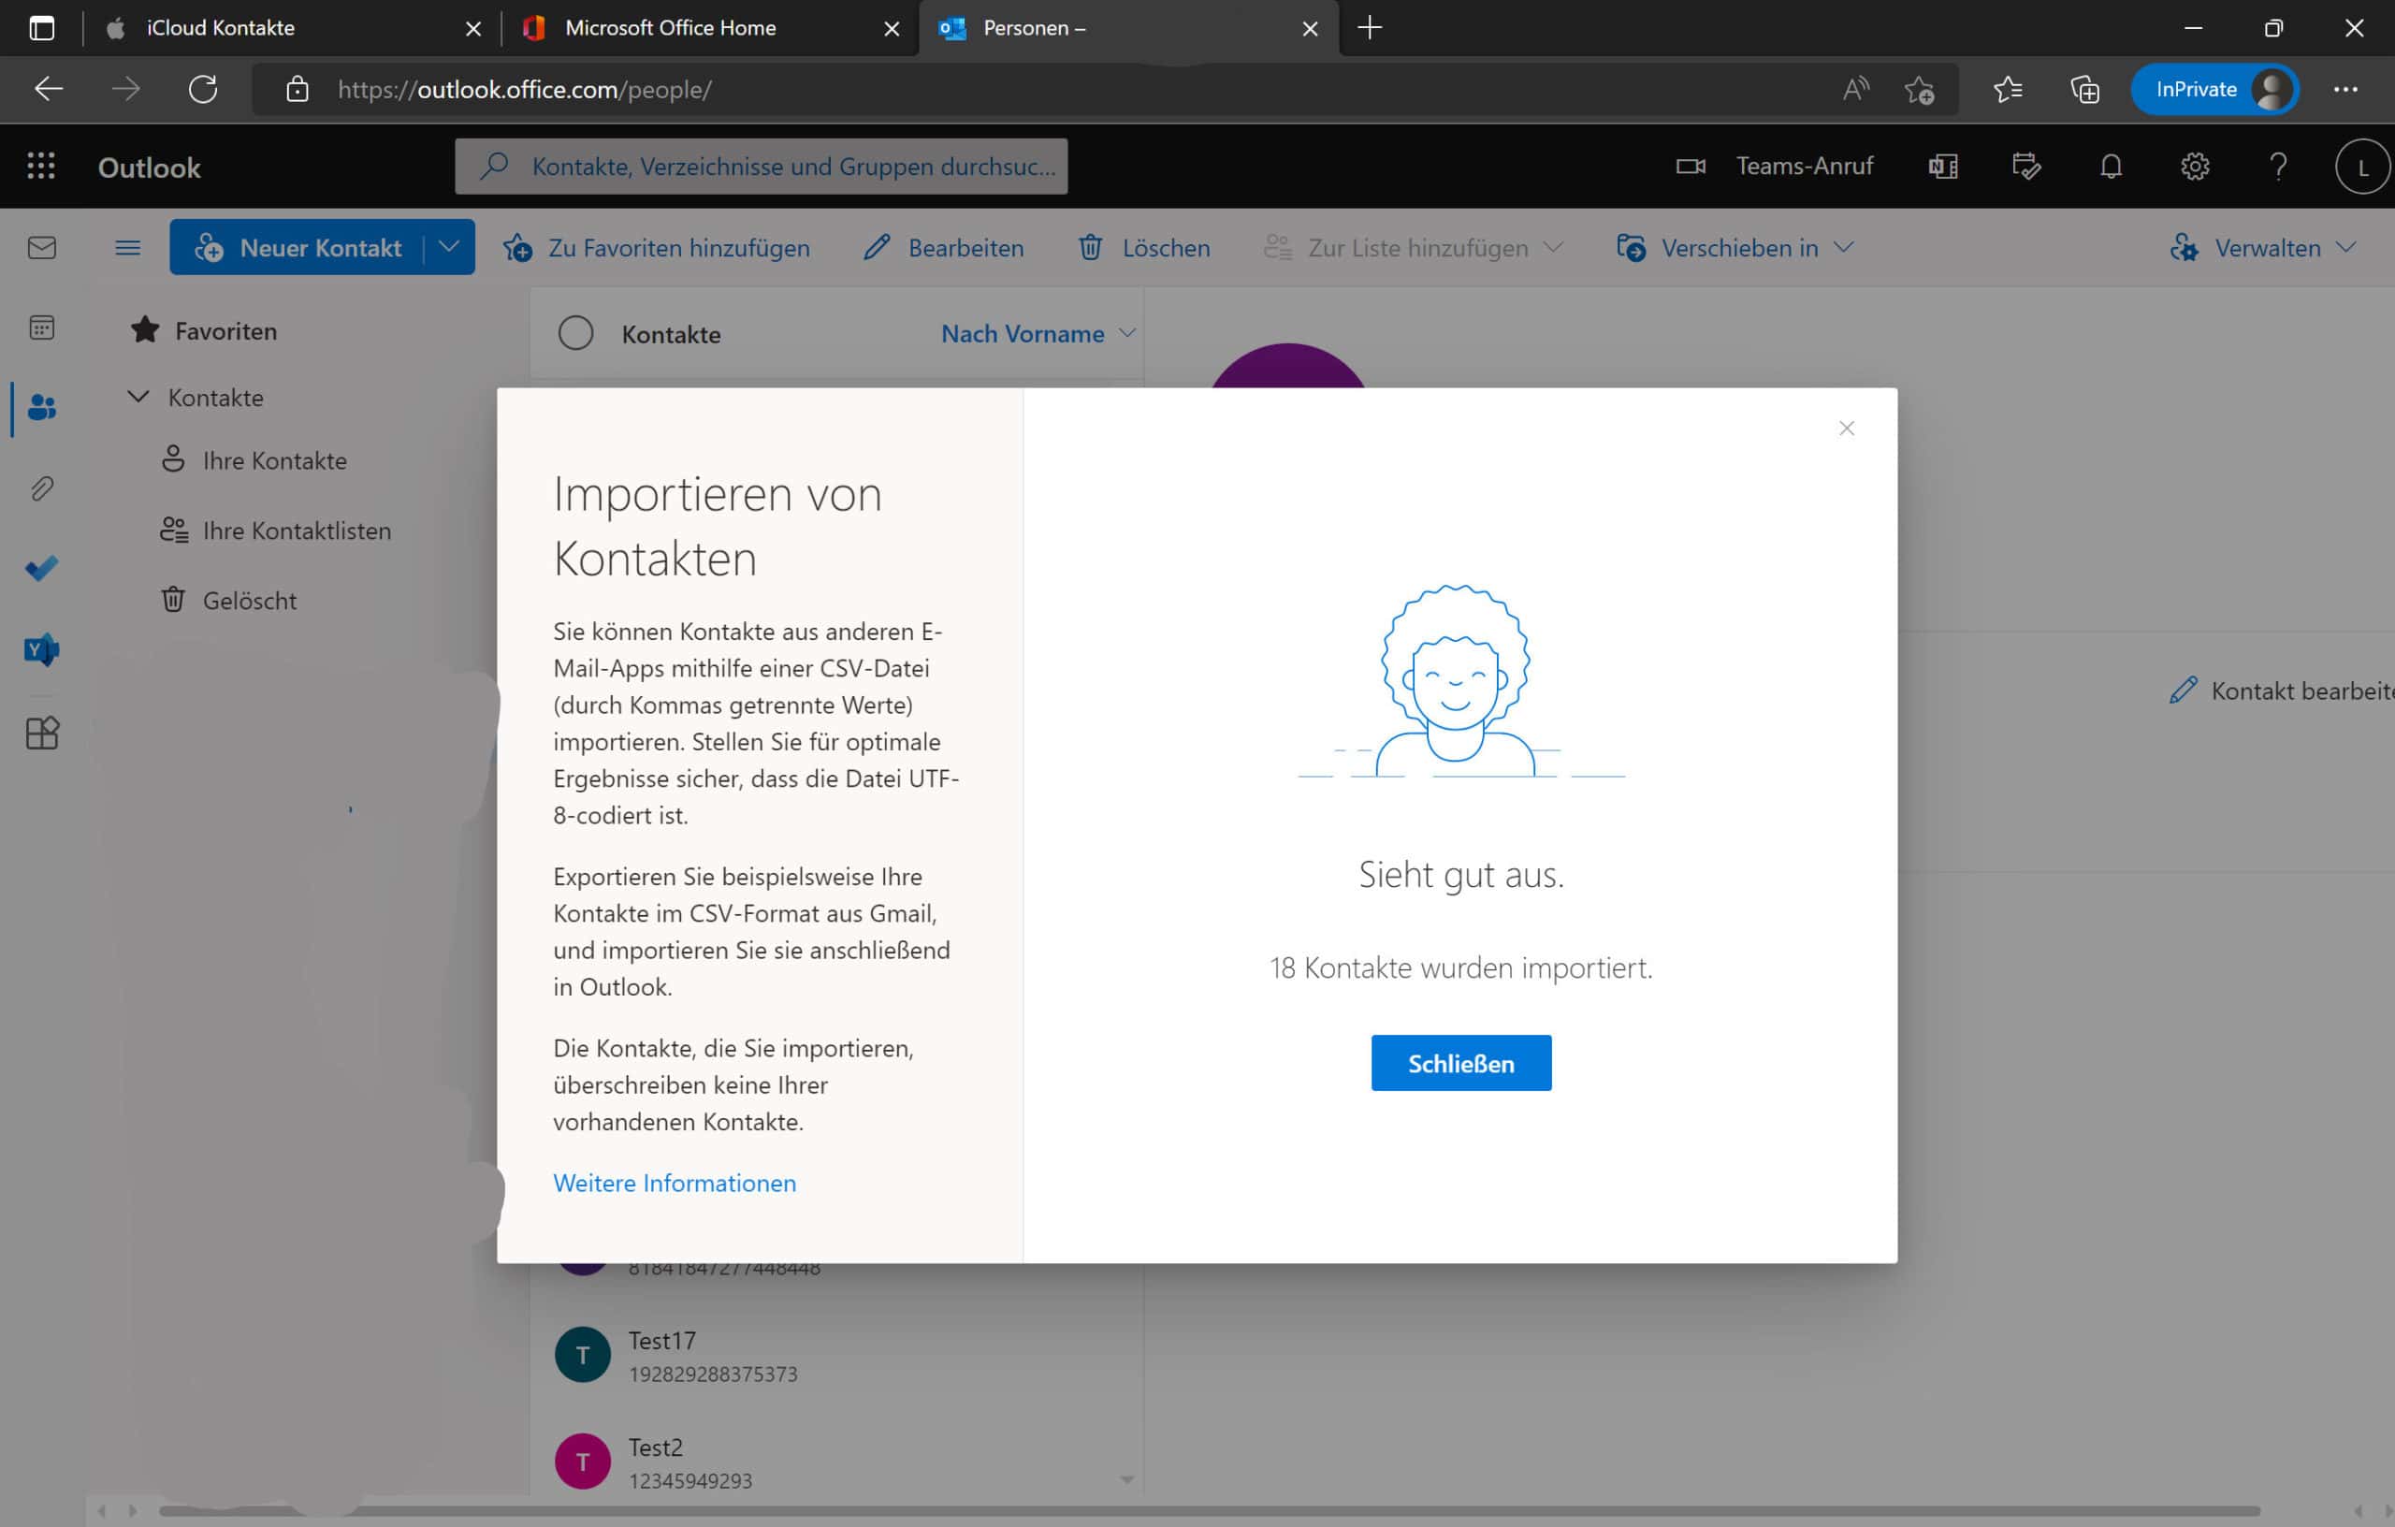Toggle the hamburger navigation pane button
The width and height of the screenshot is (2395, 1527).
pyautogui.click(x=127, y=248)
